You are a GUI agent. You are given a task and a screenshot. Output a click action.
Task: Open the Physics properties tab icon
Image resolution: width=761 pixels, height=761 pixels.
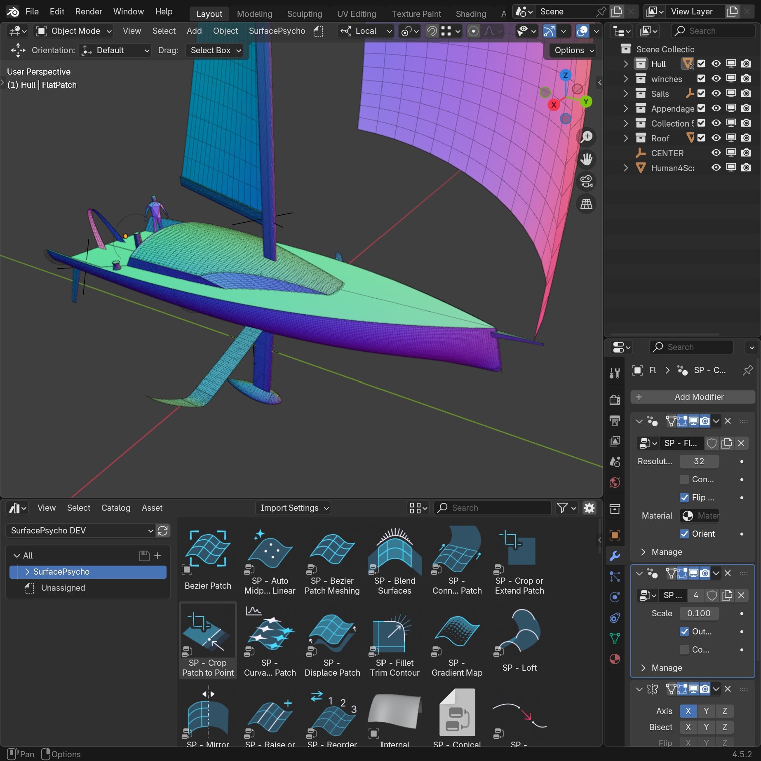(x=615, y=597)
